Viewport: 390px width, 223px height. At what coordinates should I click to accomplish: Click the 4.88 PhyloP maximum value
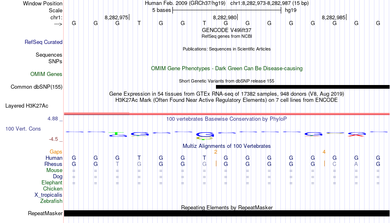[53, 119]
